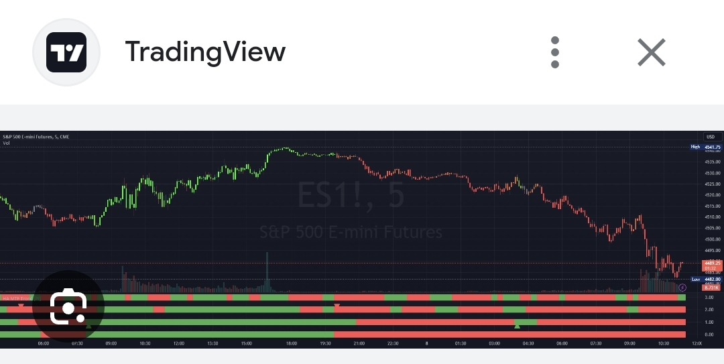Click the current price tag 4489.25
This screenshot has width=724, height=364.
(711, 263)
